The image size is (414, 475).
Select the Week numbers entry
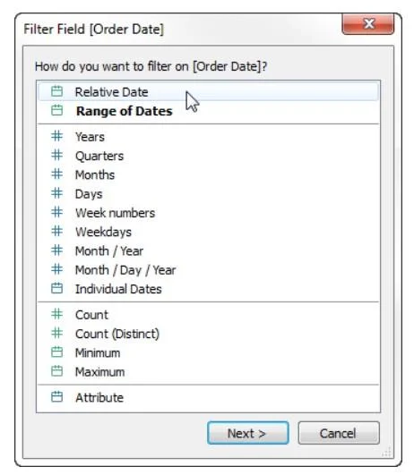click(x=208, y=213)
